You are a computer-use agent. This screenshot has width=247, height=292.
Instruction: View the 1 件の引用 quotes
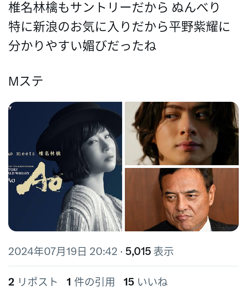click(91, 282)
